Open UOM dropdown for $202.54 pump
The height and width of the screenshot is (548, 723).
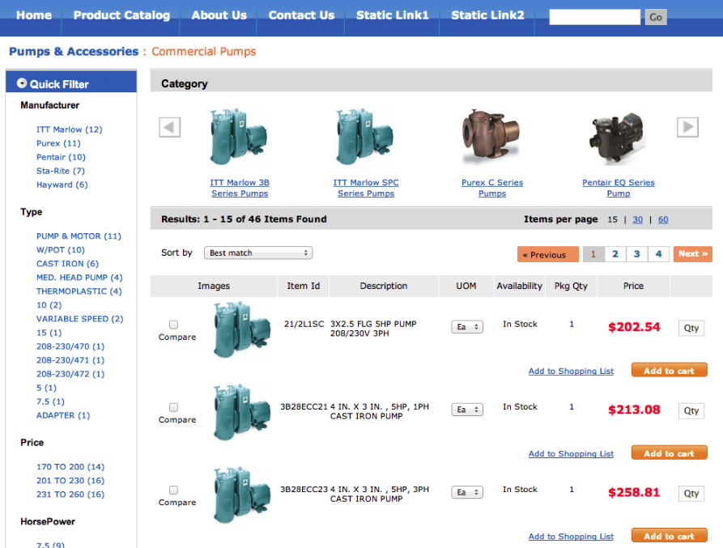(467, 327)
